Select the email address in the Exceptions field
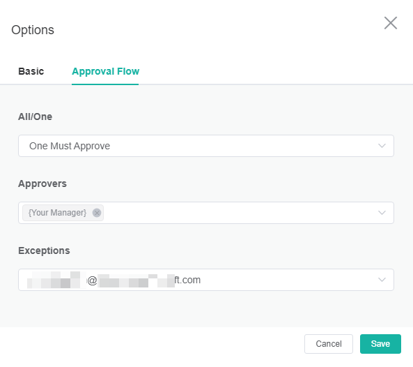The height and width of the screenshot is (367, 413). coord(114,280)
